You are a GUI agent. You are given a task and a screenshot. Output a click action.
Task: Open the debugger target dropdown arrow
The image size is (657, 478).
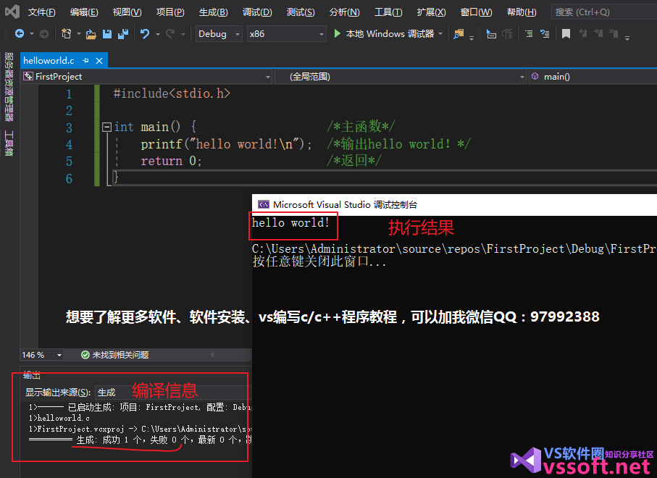440,33
